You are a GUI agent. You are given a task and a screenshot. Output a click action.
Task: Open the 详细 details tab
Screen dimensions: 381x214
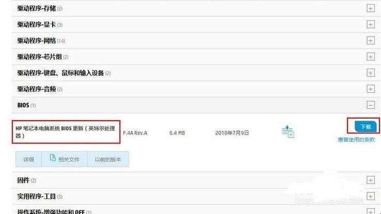pyautogui.click(x=29, y=159)
